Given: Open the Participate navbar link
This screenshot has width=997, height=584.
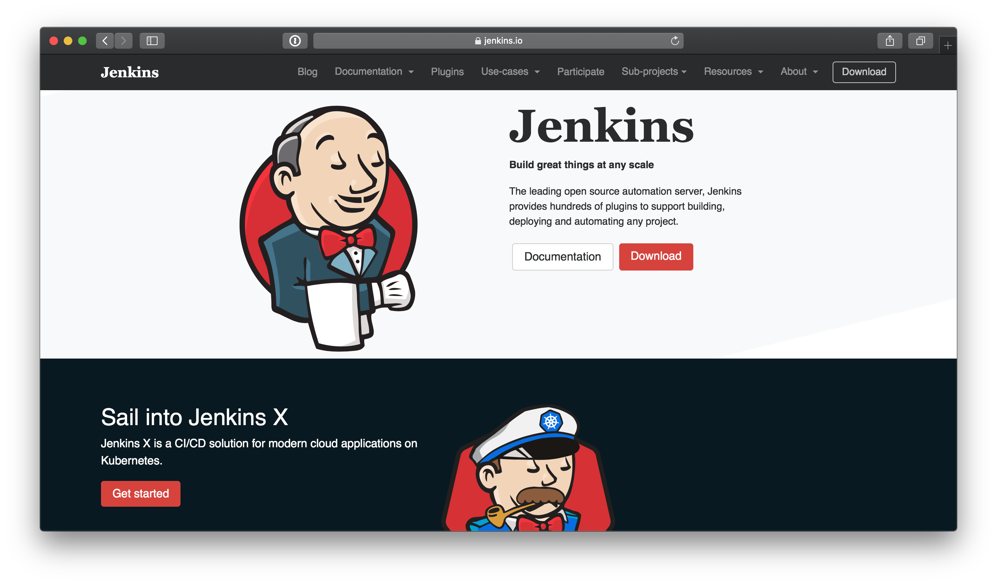Looking at the screenshot, I should click(581, 72).
